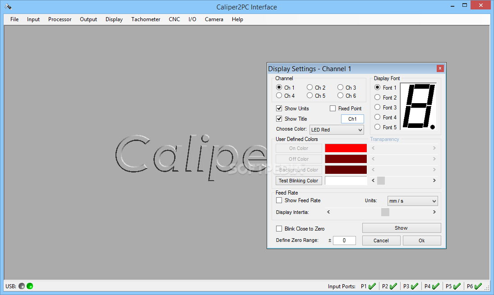The image size is (494, 295).
Task: Click the P3 input port checkmark
Action: (415, 286)
